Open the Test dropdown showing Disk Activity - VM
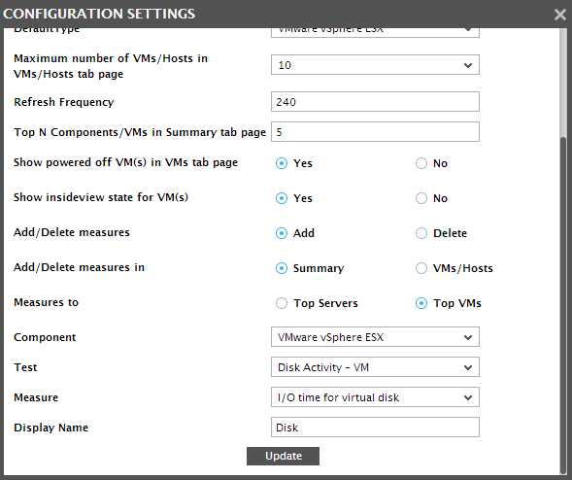The image size is (572, 480). [375, 367]
